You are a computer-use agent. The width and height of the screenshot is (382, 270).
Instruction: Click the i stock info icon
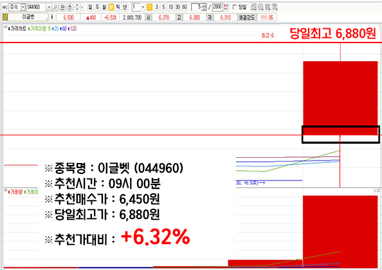click(x=51, y=17)
